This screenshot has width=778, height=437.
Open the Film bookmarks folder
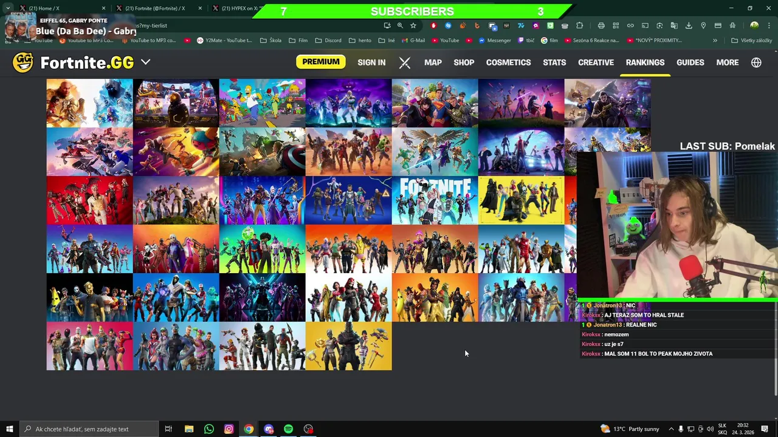pos(298,41)
